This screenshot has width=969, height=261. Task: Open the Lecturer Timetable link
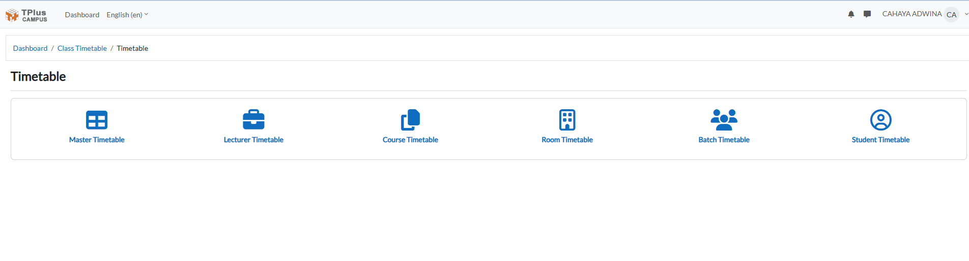point(253,140)
